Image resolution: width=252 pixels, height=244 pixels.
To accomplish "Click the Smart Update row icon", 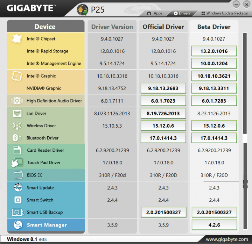I will 18,187.
